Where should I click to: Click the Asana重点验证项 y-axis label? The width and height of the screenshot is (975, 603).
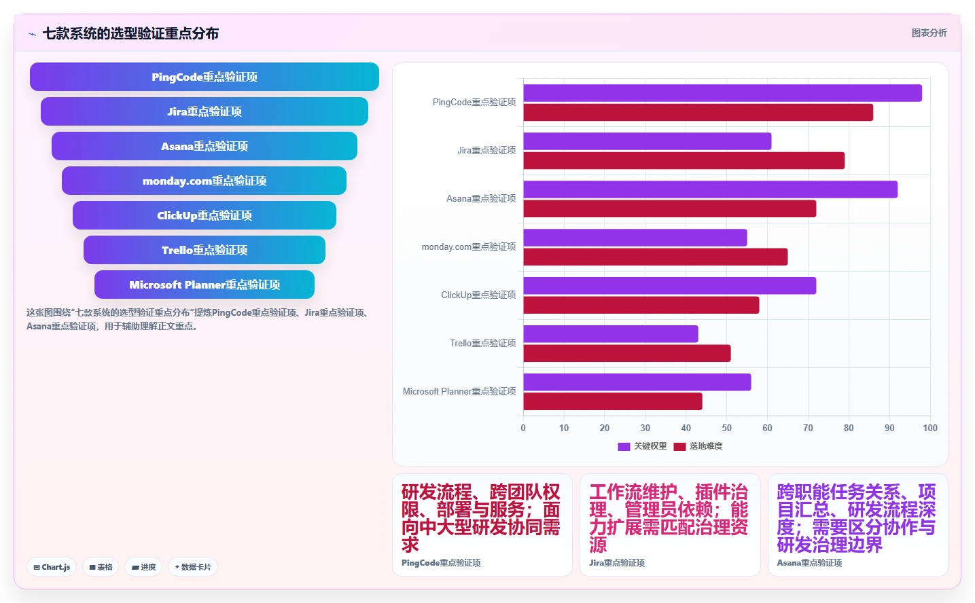(x=481, y=199)
